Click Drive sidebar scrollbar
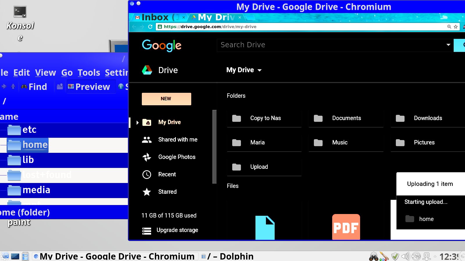Screen dimensions: 465x261 (x=214, y=146)
